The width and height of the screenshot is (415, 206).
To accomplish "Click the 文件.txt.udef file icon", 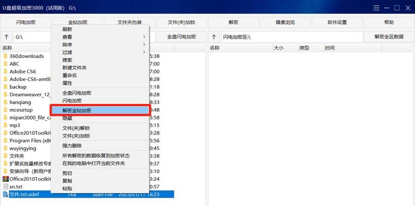I will (x=6, y=194).
